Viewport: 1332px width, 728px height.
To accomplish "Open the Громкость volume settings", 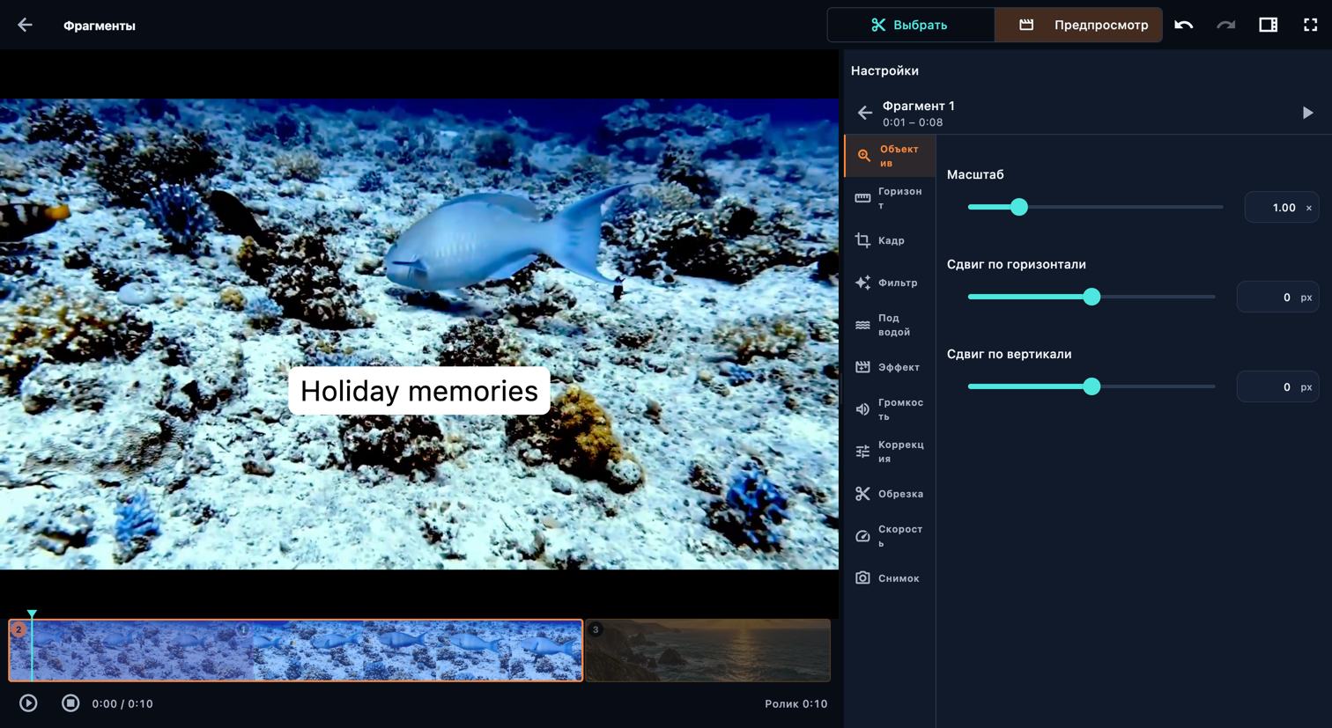I will (x=890, y=409).
